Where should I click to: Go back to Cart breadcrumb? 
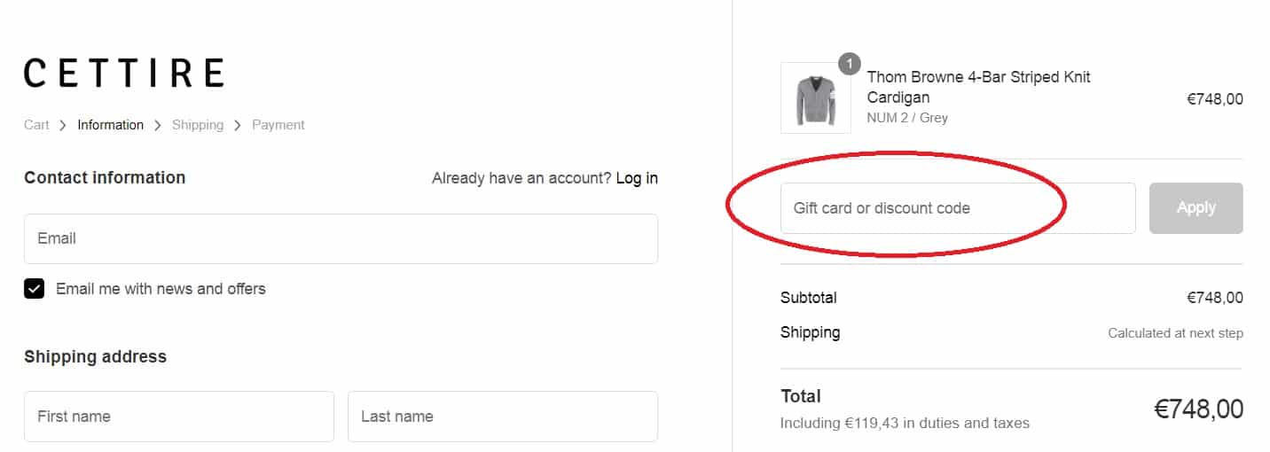coord(36,125)
